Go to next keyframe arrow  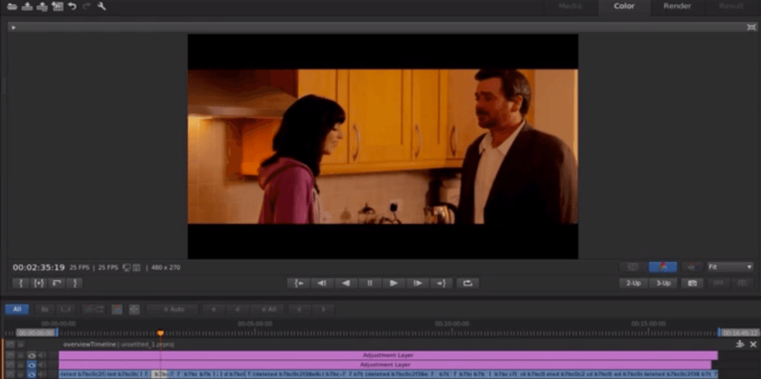pyautogui.click(x=323, y=309)
